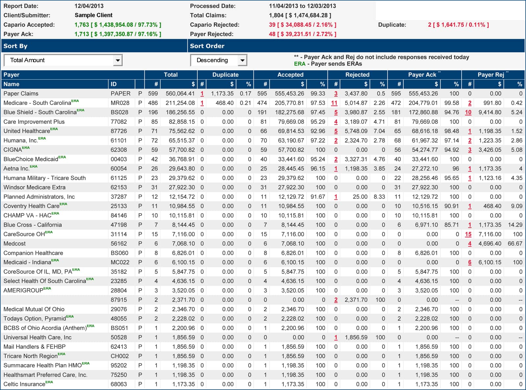
Task: Click the Rejected column group header
Action: click(x=357, y=74)
